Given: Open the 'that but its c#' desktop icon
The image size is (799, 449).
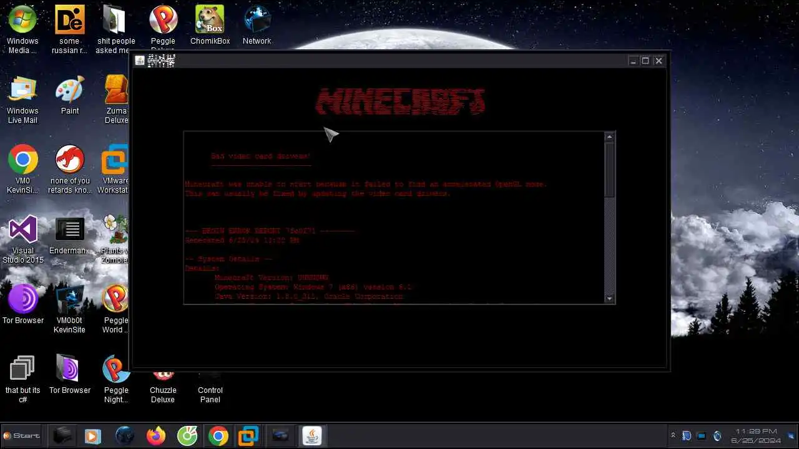Looking at the screenshot, I should tap(22, 379).
